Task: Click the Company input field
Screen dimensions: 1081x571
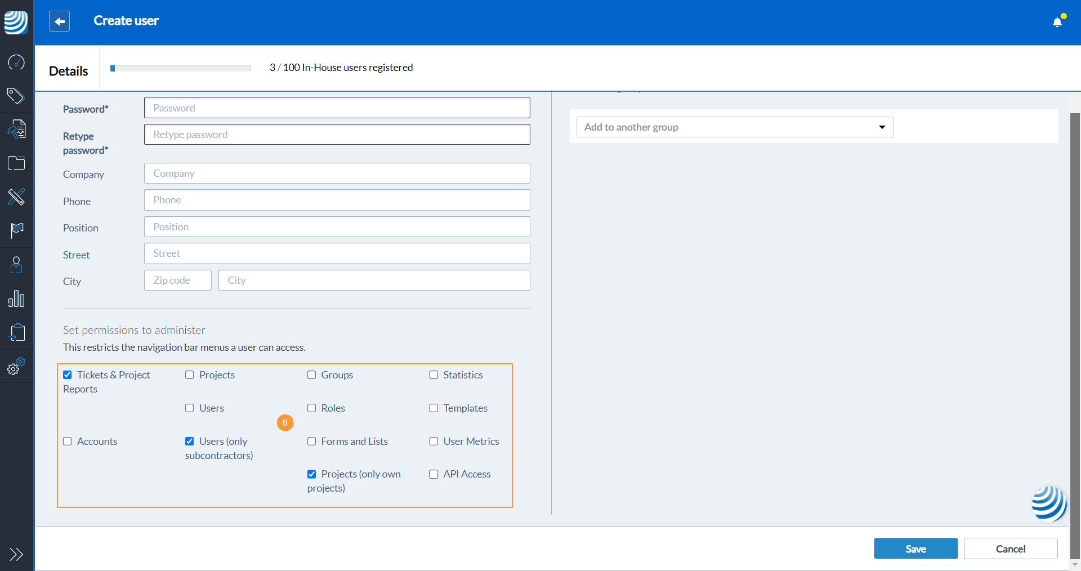Action: (x=337, y=173)
